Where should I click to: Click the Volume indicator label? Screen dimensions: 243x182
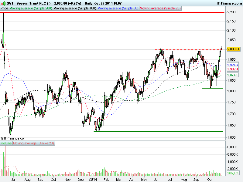(6, 143)
